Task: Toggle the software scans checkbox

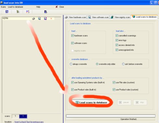Action: click(72, 43)
